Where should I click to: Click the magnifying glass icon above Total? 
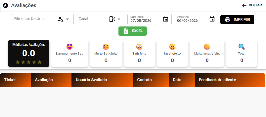pos(242,47)
